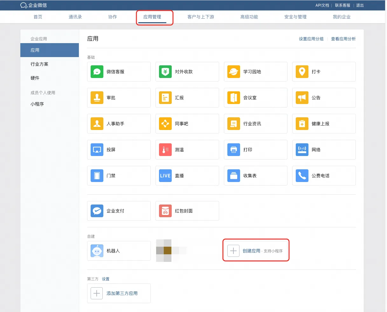Click the API文档 link

click(x=322, y=5)
